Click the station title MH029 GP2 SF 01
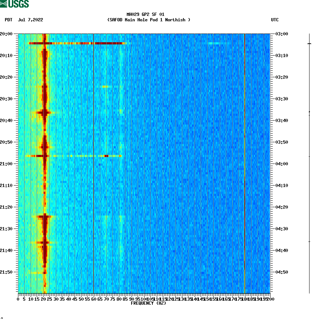 [145, 15]
